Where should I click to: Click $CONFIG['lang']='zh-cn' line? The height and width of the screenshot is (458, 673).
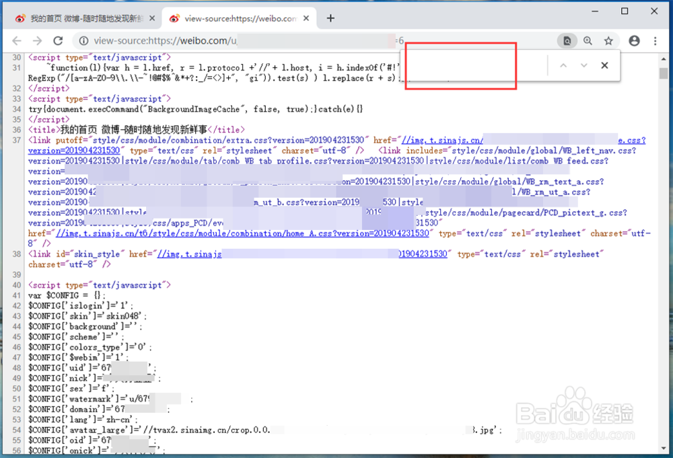[x=83, y=420]
